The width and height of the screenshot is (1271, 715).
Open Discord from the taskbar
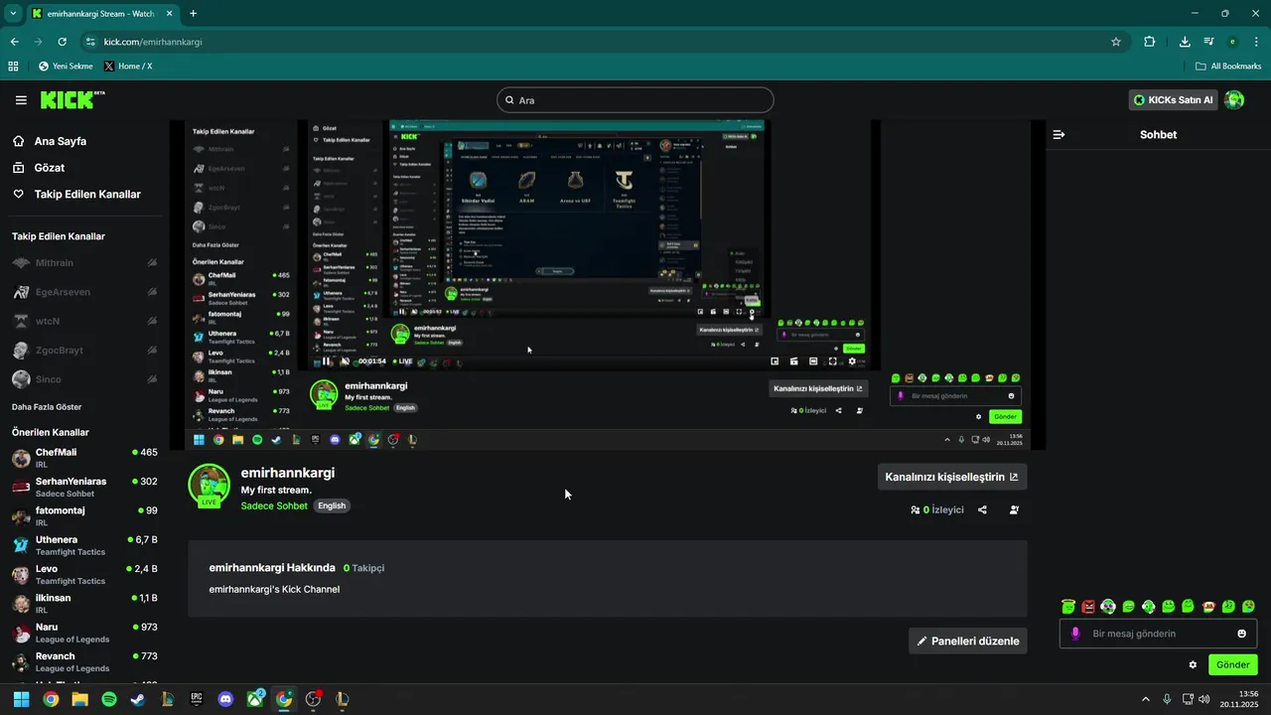(225, 699)
